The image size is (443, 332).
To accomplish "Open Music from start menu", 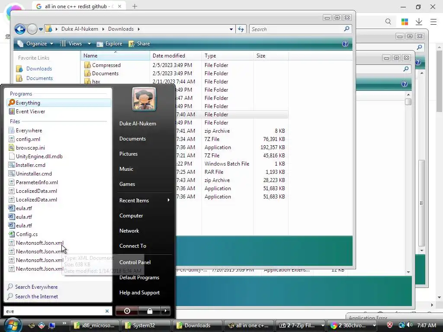I will tap(126, 169).
